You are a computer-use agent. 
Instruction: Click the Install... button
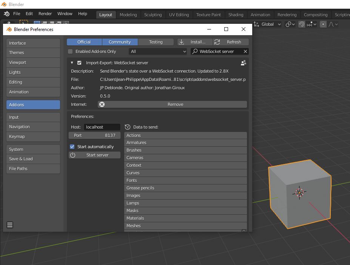(x=195, y=42)
